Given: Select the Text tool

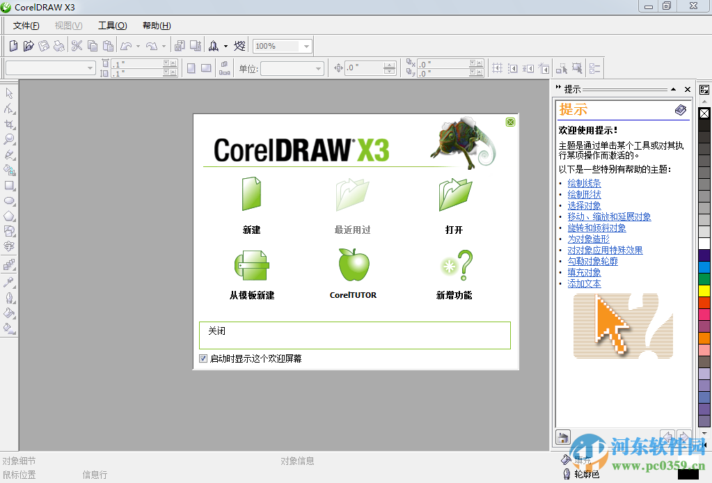Looking at the screenshot, I should coord(10,246).
